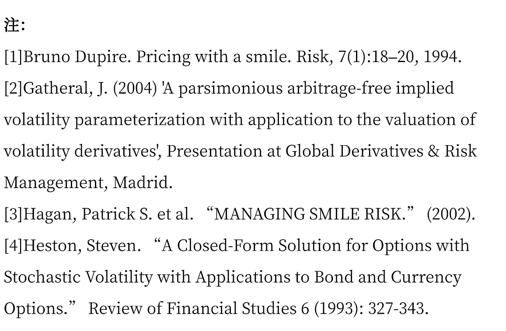Click reference marker [3] before Hagan
Viewport: 506px width, 331px height.
13,214
